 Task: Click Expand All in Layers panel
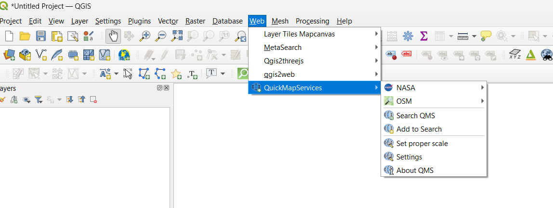click(70, 99)
